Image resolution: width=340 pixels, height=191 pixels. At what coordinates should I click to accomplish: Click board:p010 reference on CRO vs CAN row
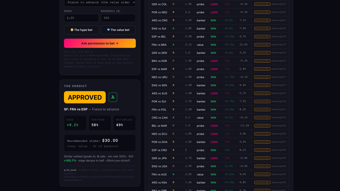[279, 118]
